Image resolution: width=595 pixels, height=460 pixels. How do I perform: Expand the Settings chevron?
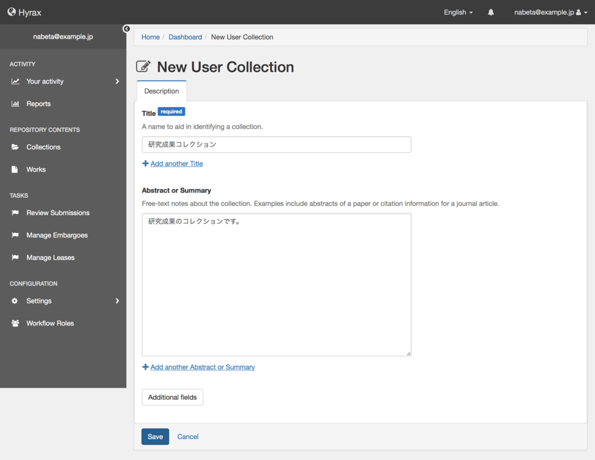point(117,301)
